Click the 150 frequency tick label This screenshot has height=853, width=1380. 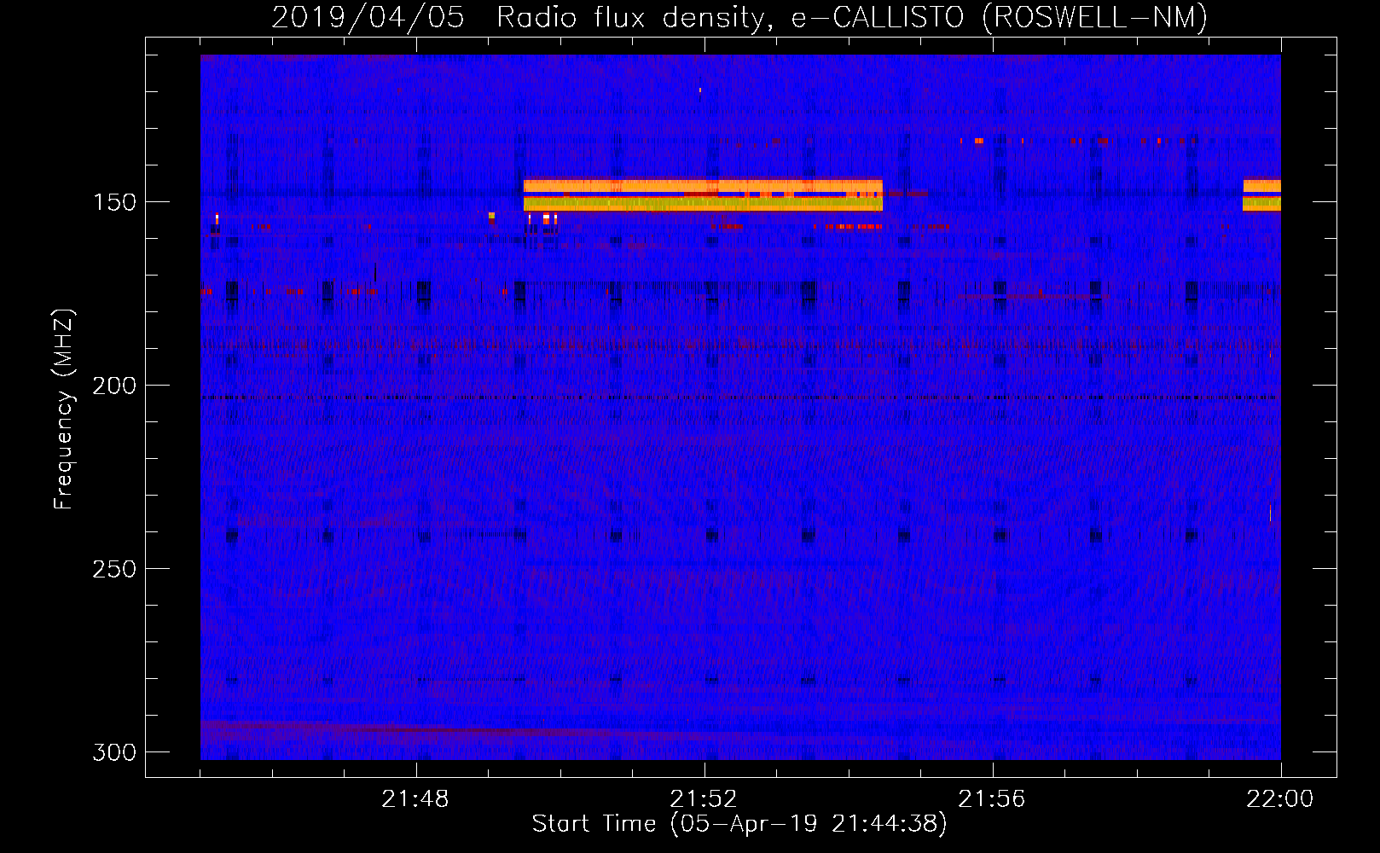coord(113,202)
